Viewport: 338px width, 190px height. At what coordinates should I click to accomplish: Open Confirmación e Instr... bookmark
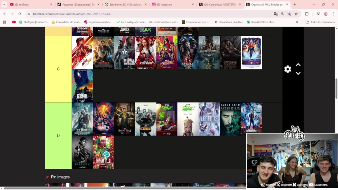tap(164, 22)
